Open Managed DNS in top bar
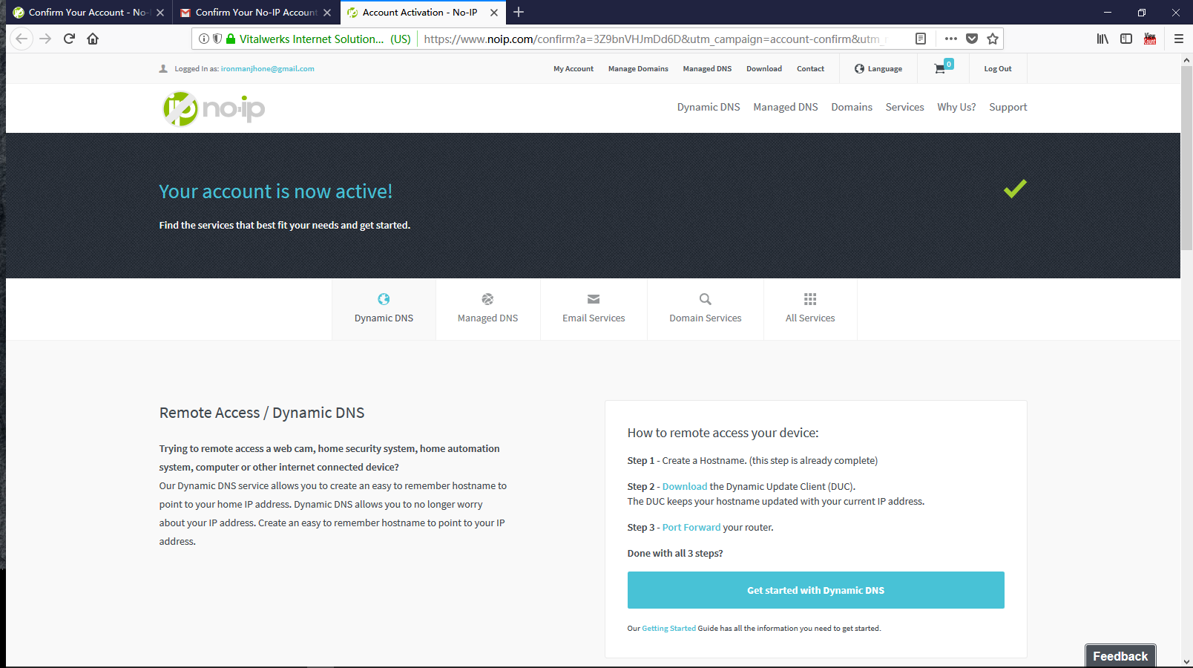 coord(707,68)
